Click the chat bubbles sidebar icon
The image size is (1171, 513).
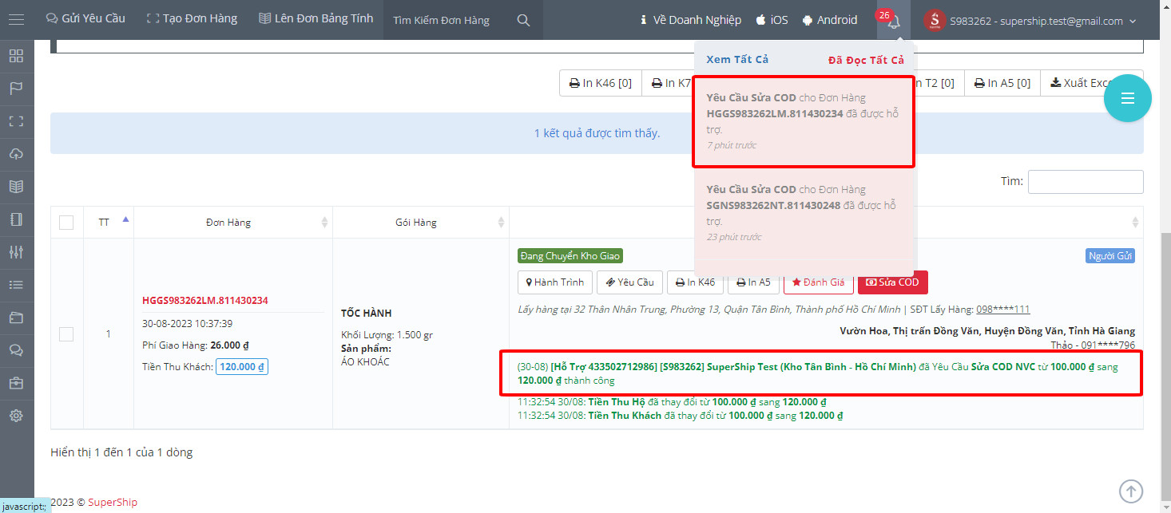[x=16, y=350]
